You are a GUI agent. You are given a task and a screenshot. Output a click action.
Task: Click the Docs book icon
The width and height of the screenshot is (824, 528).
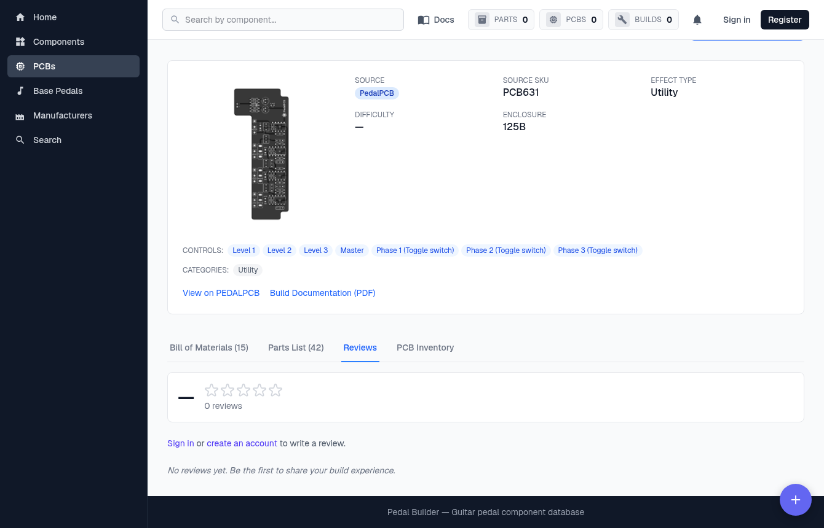pos(424,20)
